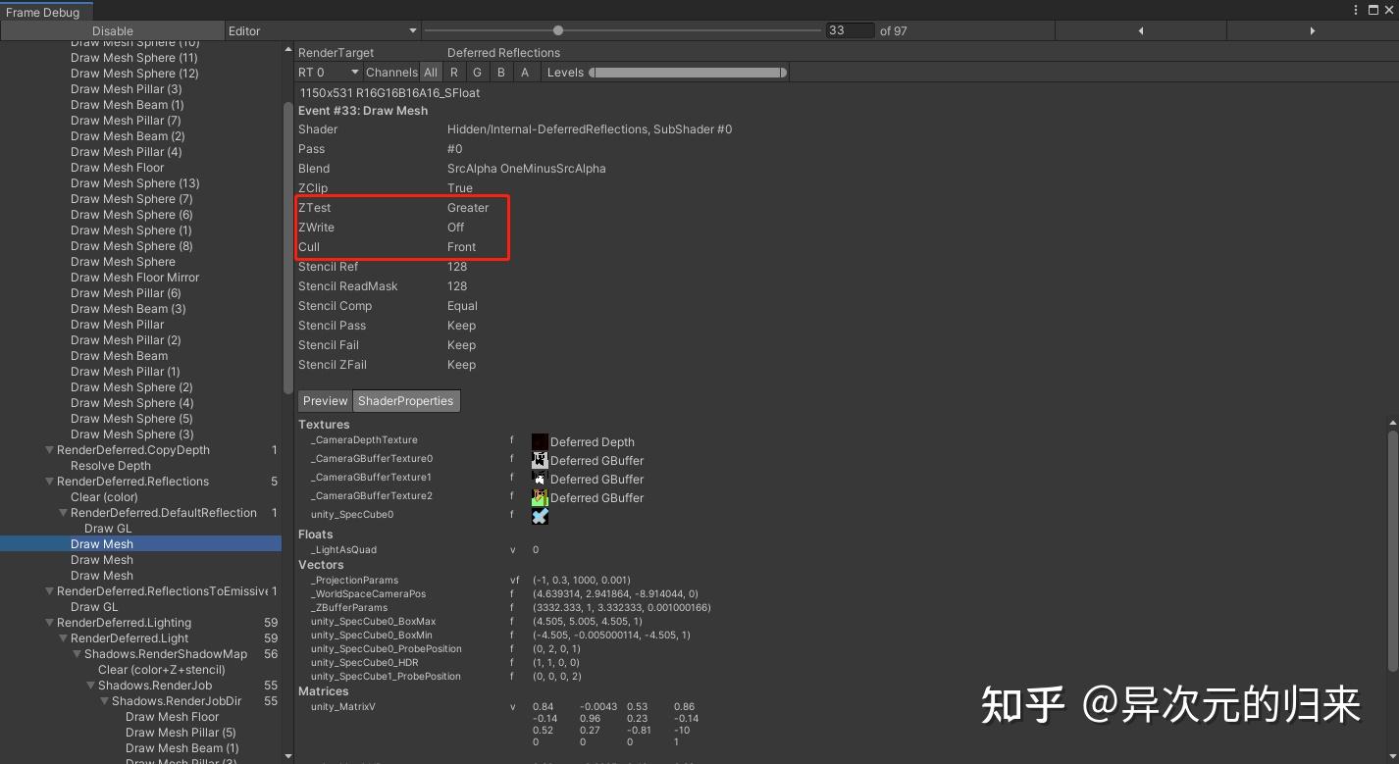Viewport: 1399px width, 764px height.
Task: Switch to the Preview tab
Action: 325,400
